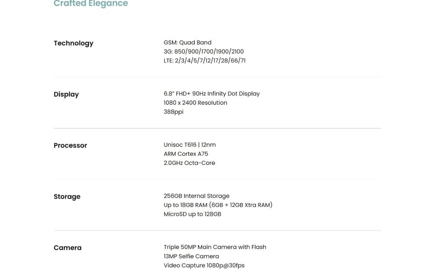Click the MicroSD up to 128GB text

tap(192, 214)
